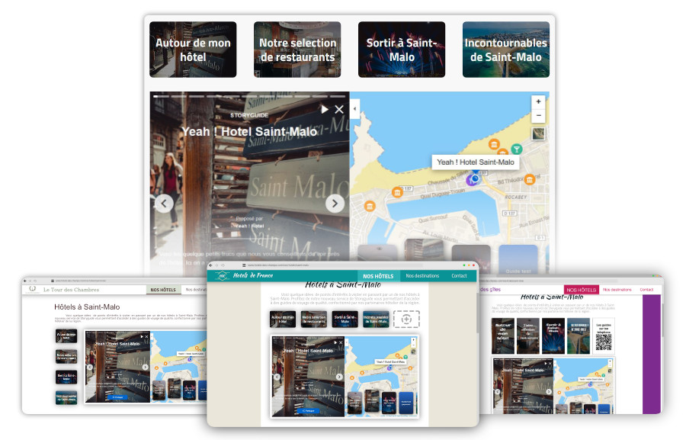
Task: Previous slide arrow in Hotels de France window
Action: tap(277, 377)
